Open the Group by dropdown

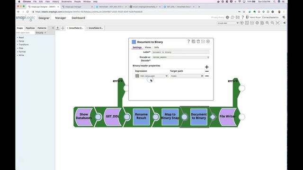(41, 33)
